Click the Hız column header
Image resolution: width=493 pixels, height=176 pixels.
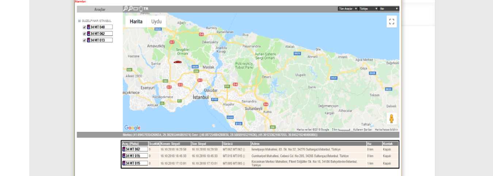(x=374, y=144)
